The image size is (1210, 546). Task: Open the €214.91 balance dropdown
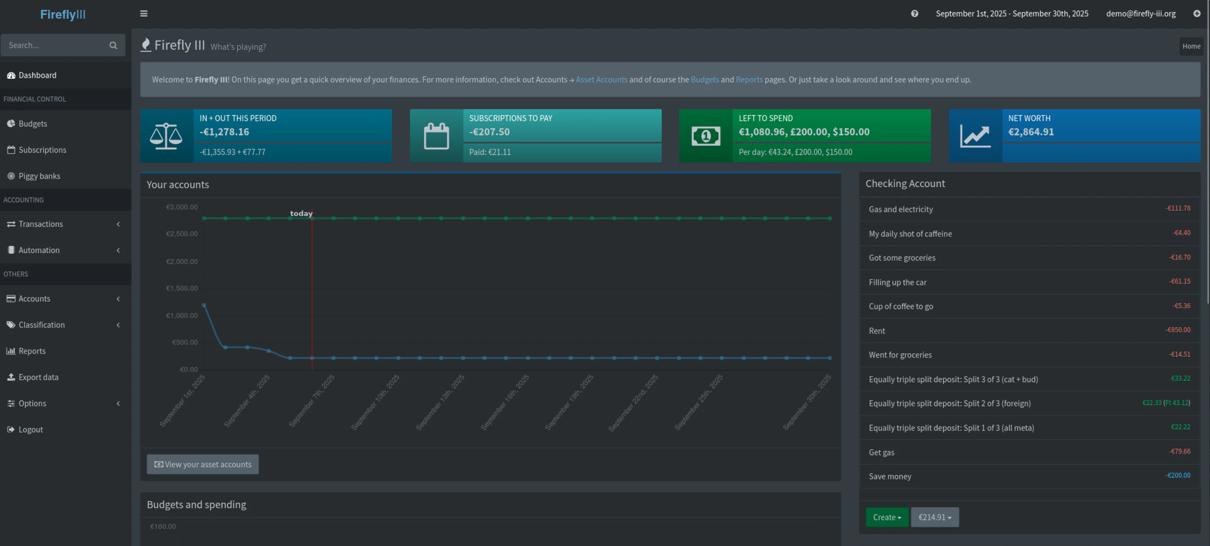[935, 517]
